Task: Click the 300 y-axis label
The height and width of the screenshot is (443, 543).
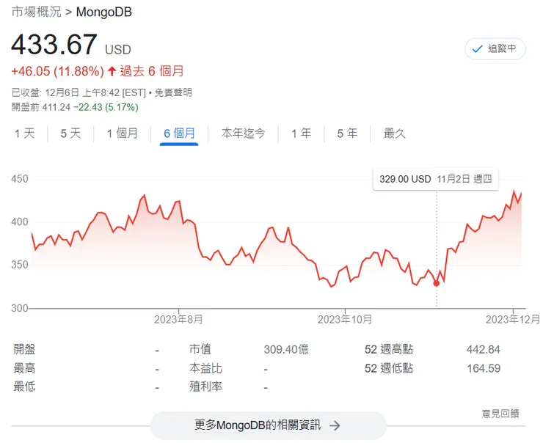Action: [20, 308]
